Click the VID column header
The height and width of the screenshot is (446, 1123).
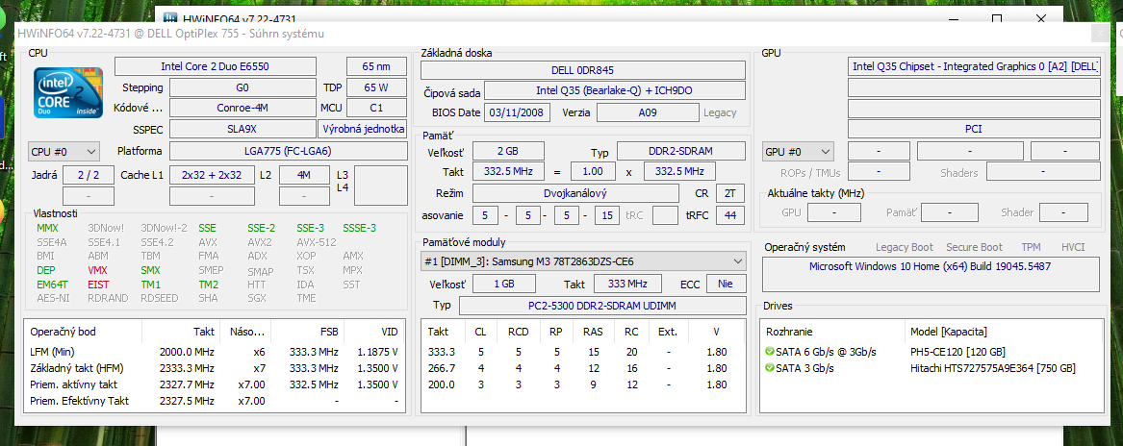374,332
